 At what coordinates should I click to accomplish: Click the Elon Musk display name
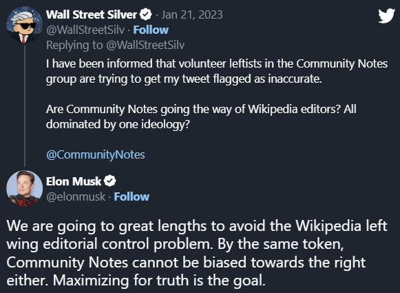[x=74, y=181]
